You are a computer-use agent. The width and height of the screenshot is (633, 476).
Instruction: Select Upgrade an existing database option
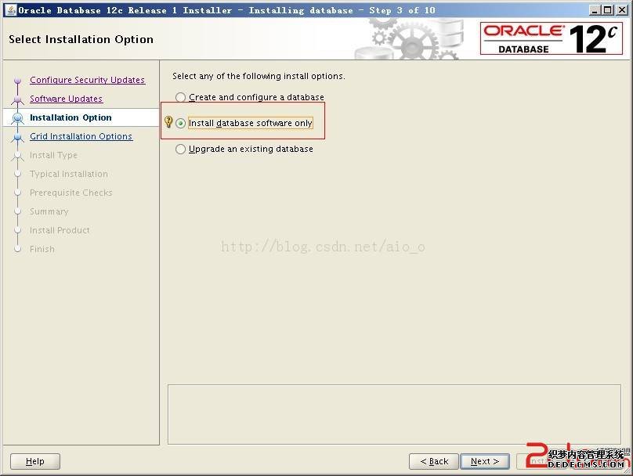(x=181, y=150)
